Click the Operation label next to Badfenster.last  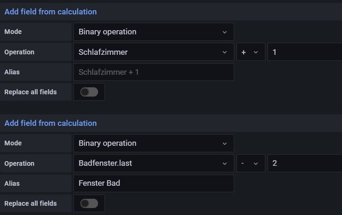click(20, 163)
